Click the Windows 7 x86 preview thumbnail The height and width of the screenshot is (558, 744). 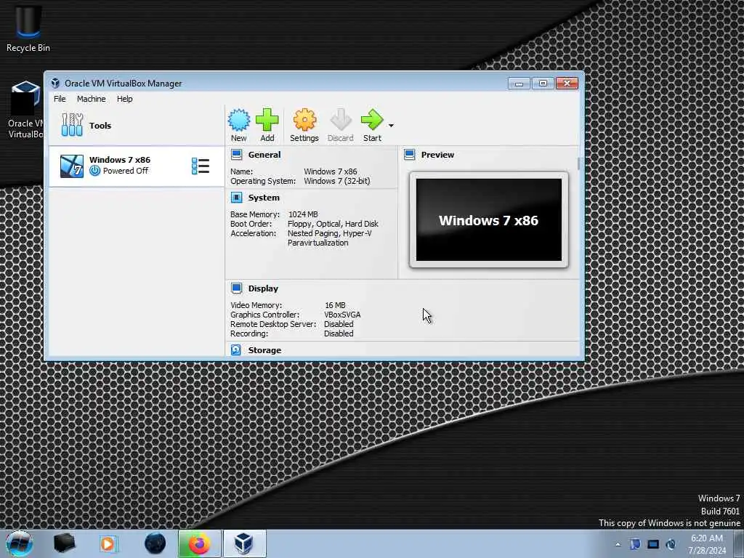[x=489, y=220]
